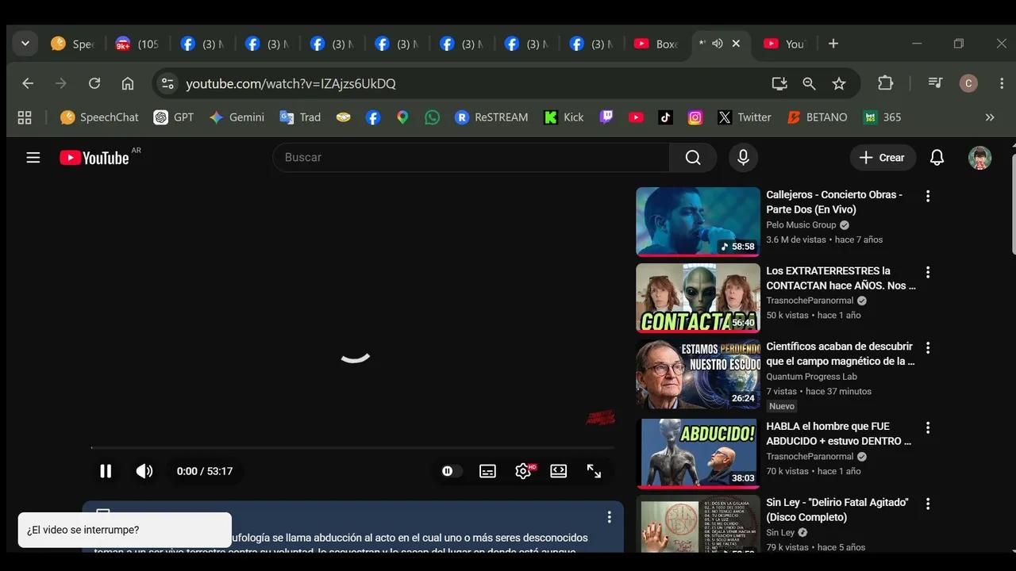Open WhatsApp bookmark icon
Screen dimensions: 1016x571
pos(432,117)
